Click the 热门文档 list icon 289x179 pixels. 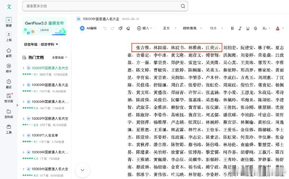(24, 58)
